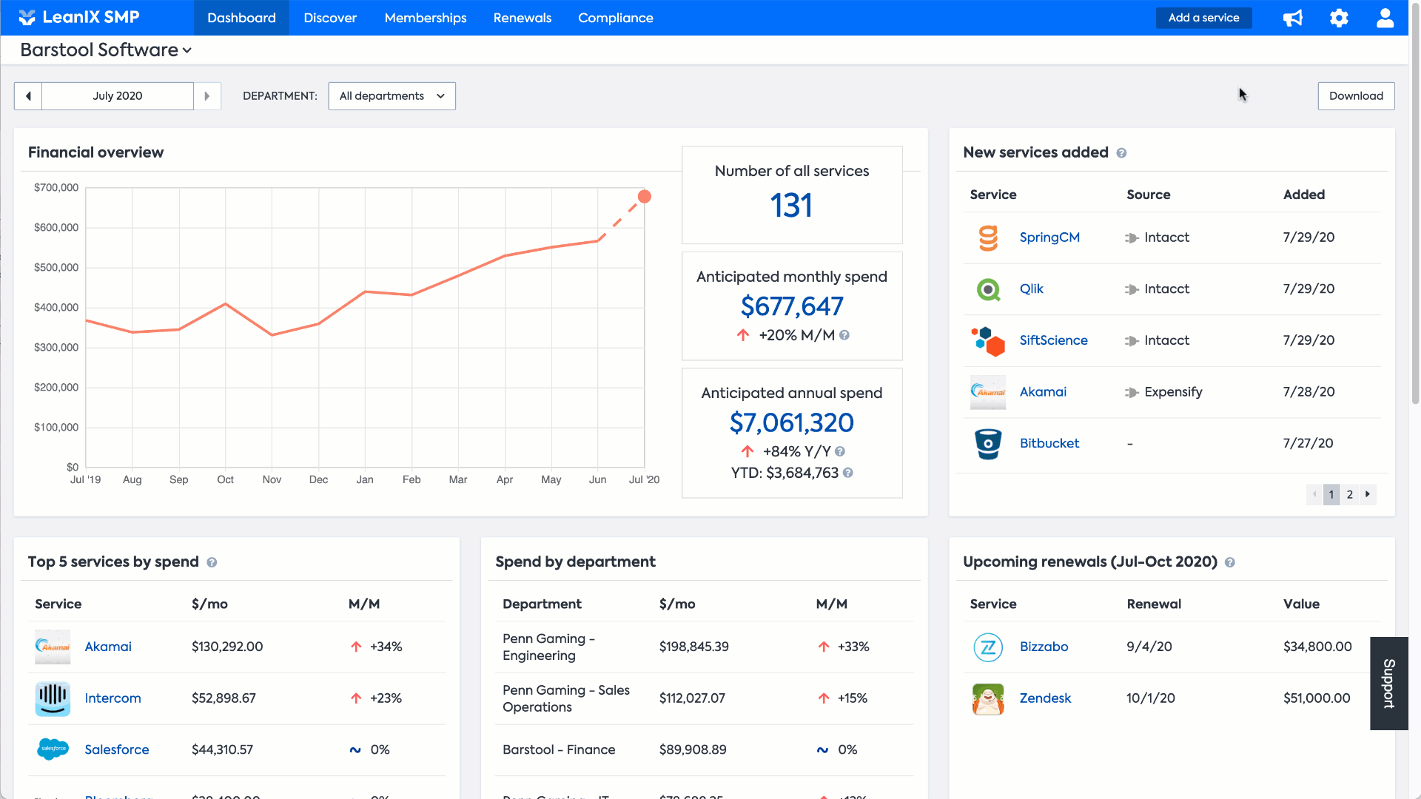1421x799 pixels.
Task: Open the Qlik service link
Action: [x=1032, y=289]
